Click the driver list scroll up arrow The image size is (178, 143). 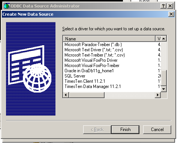click(163, 39)
